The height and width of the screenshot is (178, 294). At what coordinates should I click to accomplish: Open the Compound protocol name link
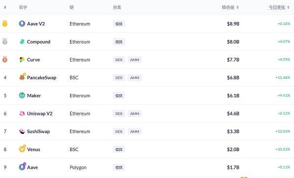[39, 42]
